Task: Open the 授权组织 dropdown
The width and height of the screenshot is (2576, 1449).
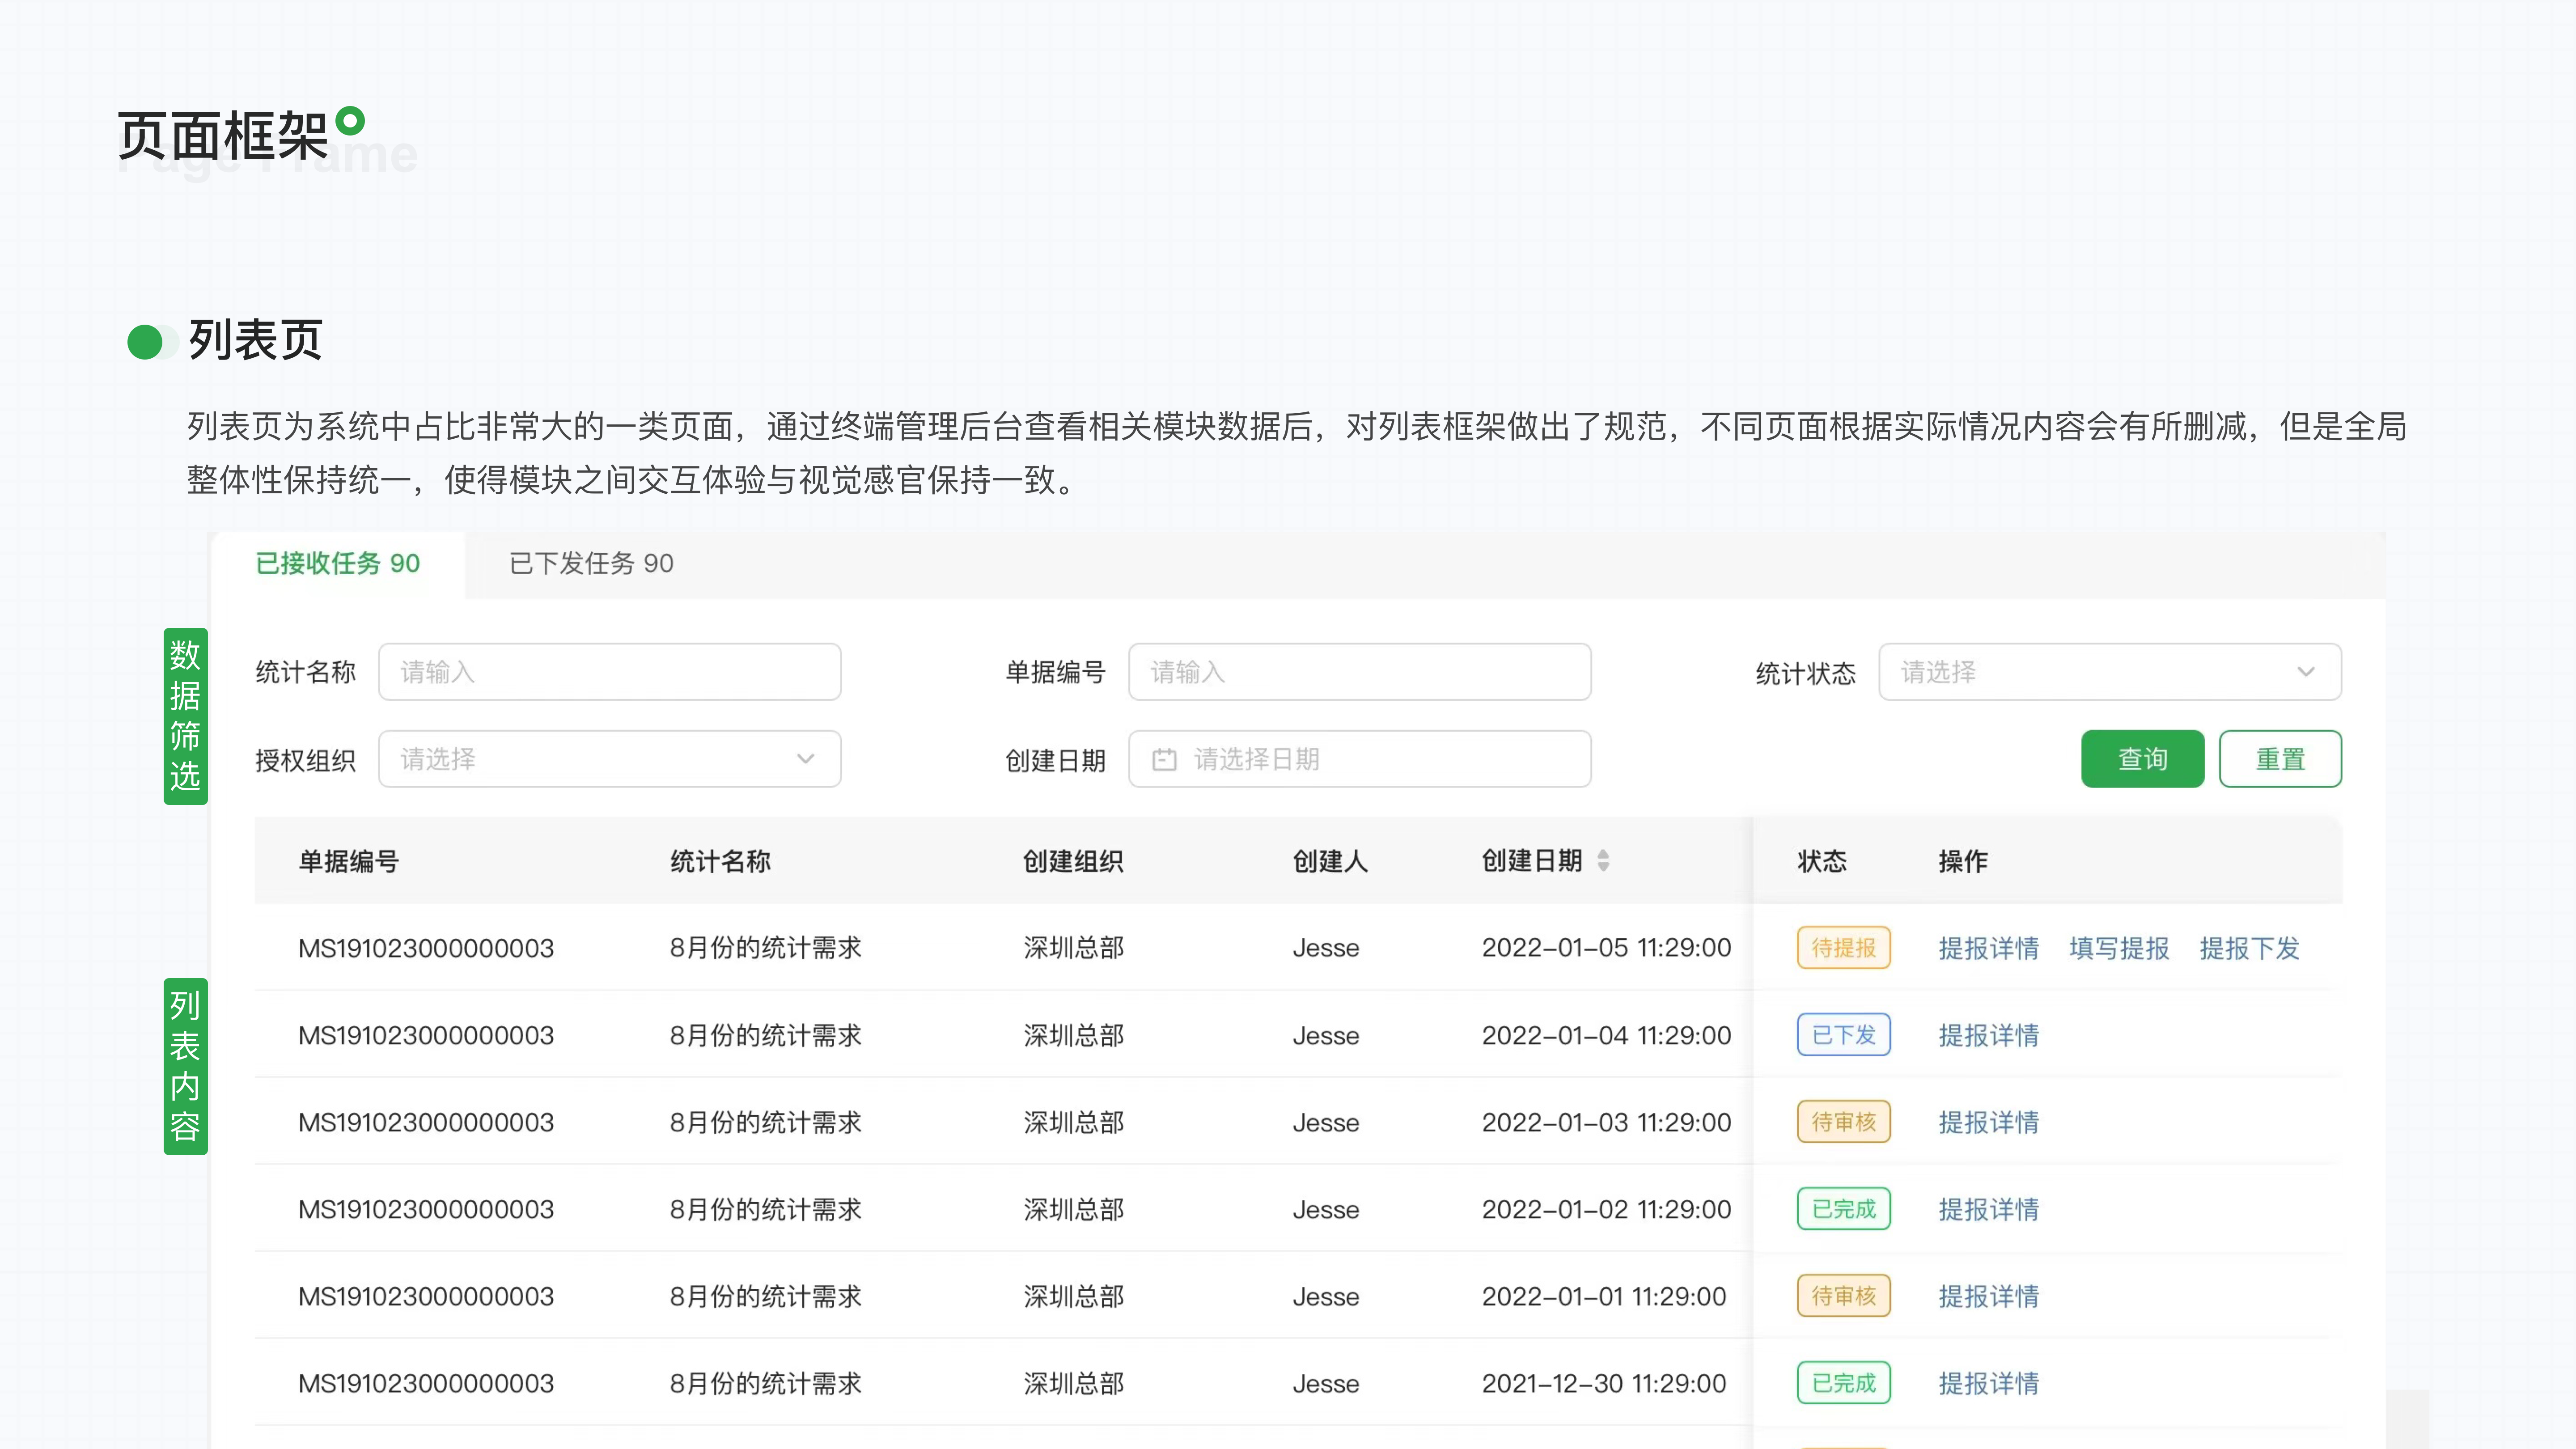Action: point(610,759)
